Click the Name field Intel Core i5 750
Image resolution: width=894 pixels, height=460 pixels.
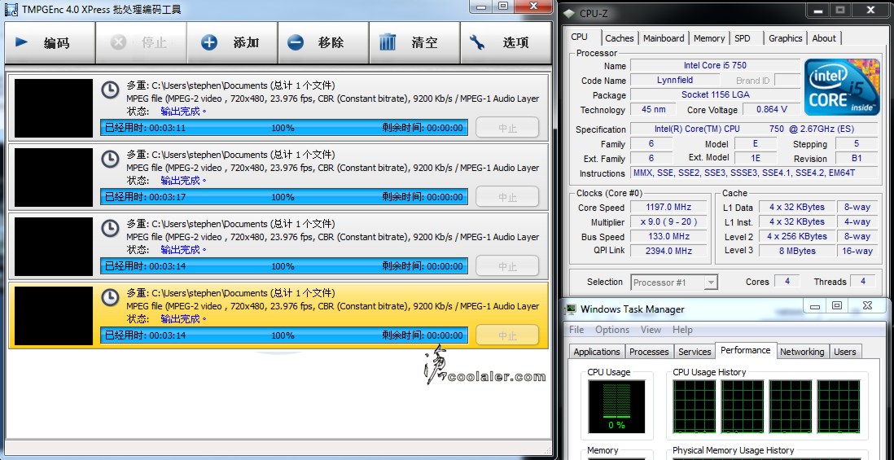(x=715, y=65)
